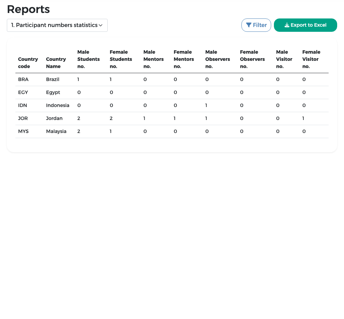Click Jordan's Male Observers value
Image resolution: width=344 pixels, height=319 pixels.
(206, 118)
